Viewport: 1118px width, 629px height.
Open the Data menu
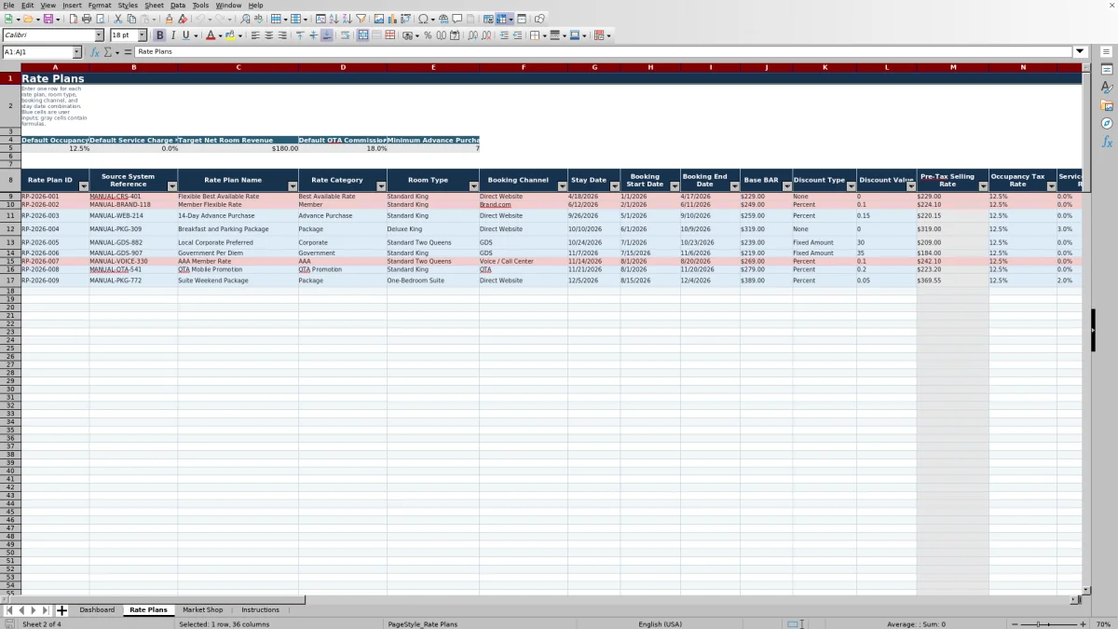click(x=177, y=5)
